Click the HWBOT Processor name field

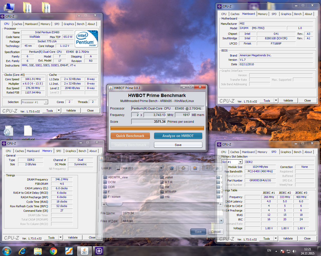(x=168, y=108)
